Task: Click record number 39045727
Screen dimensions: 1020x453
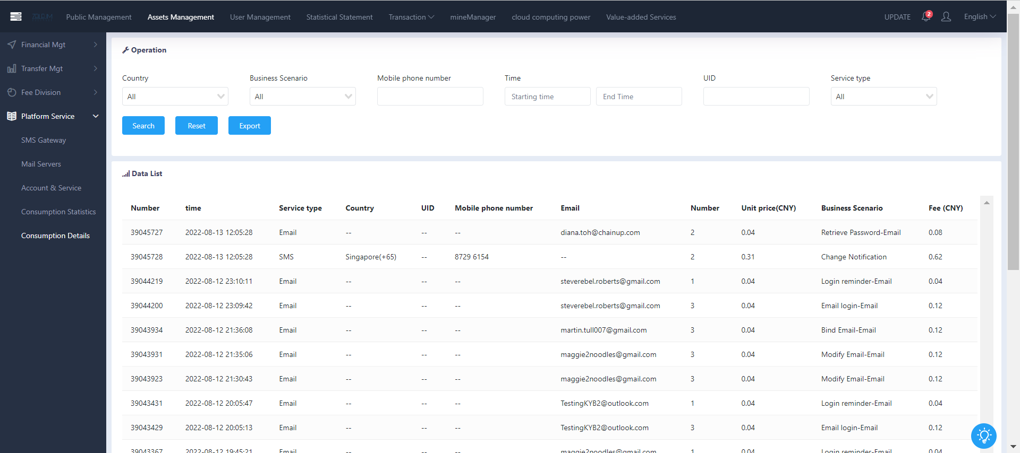Action: pyautogui.click(x=147, y=232)
